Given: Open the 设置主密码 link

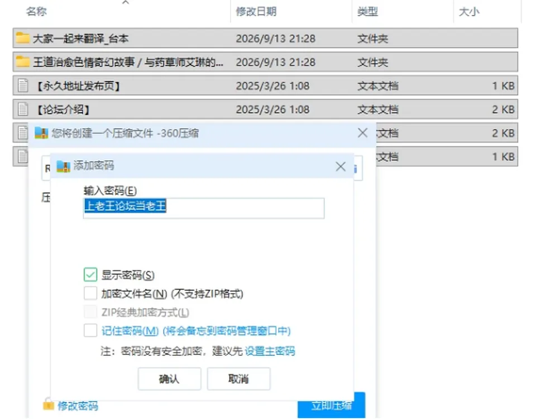Looking at the screenshot, I should click(270, 351).
